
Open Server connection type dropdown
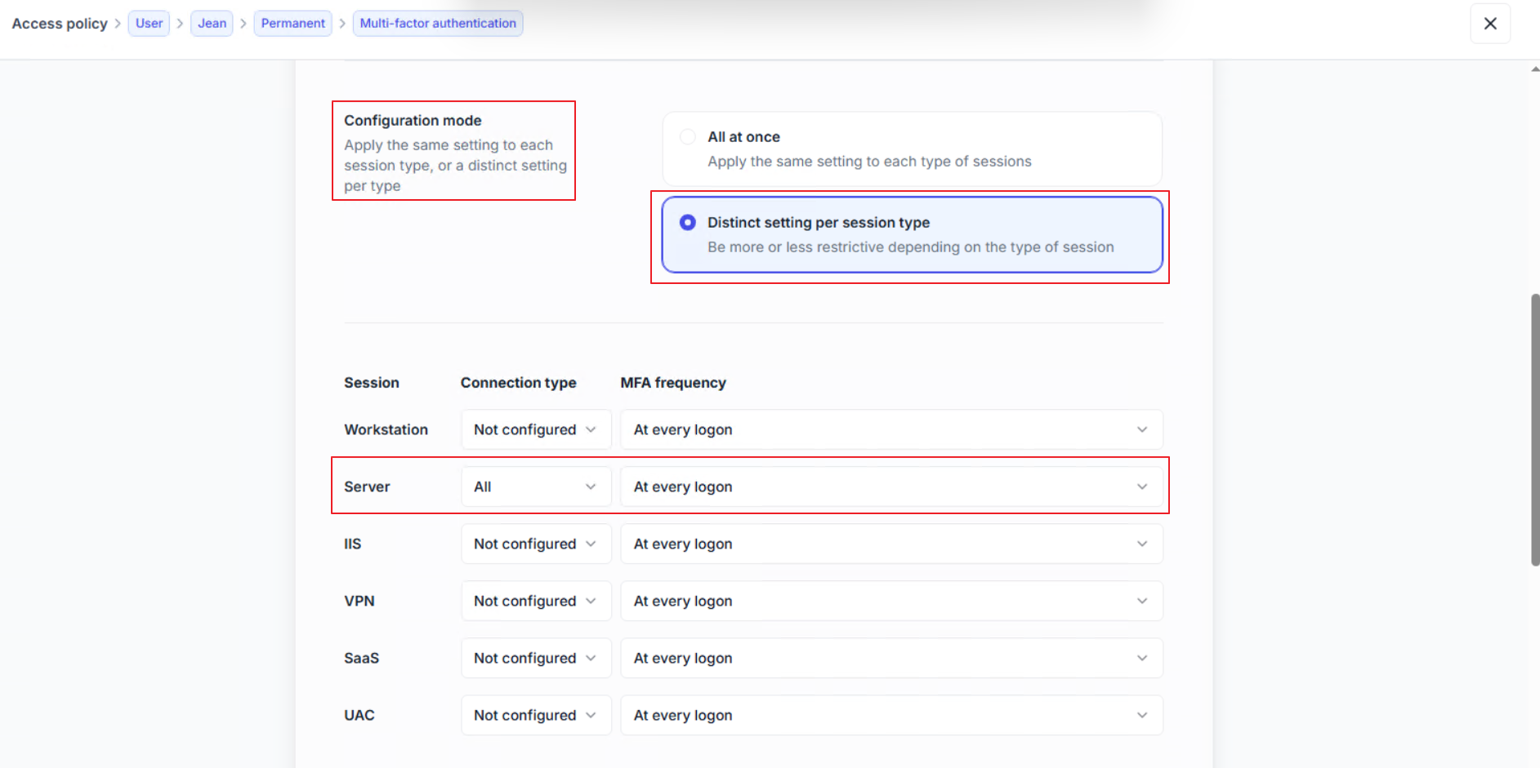(535, 487)
